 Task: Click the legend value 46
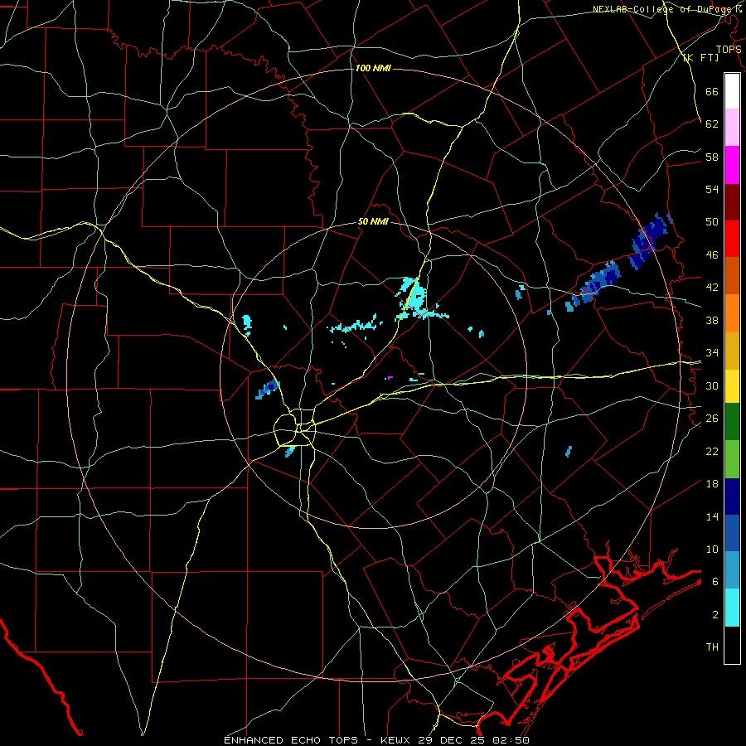point(712,254)
